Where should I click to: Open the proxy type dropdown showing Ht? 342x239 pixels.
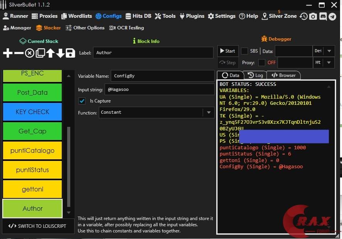point(329,63)
